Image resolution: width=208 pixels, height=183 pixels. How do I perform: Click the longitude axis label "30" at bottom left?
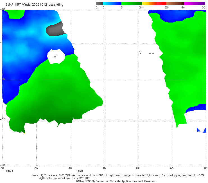tap(2, 168)
